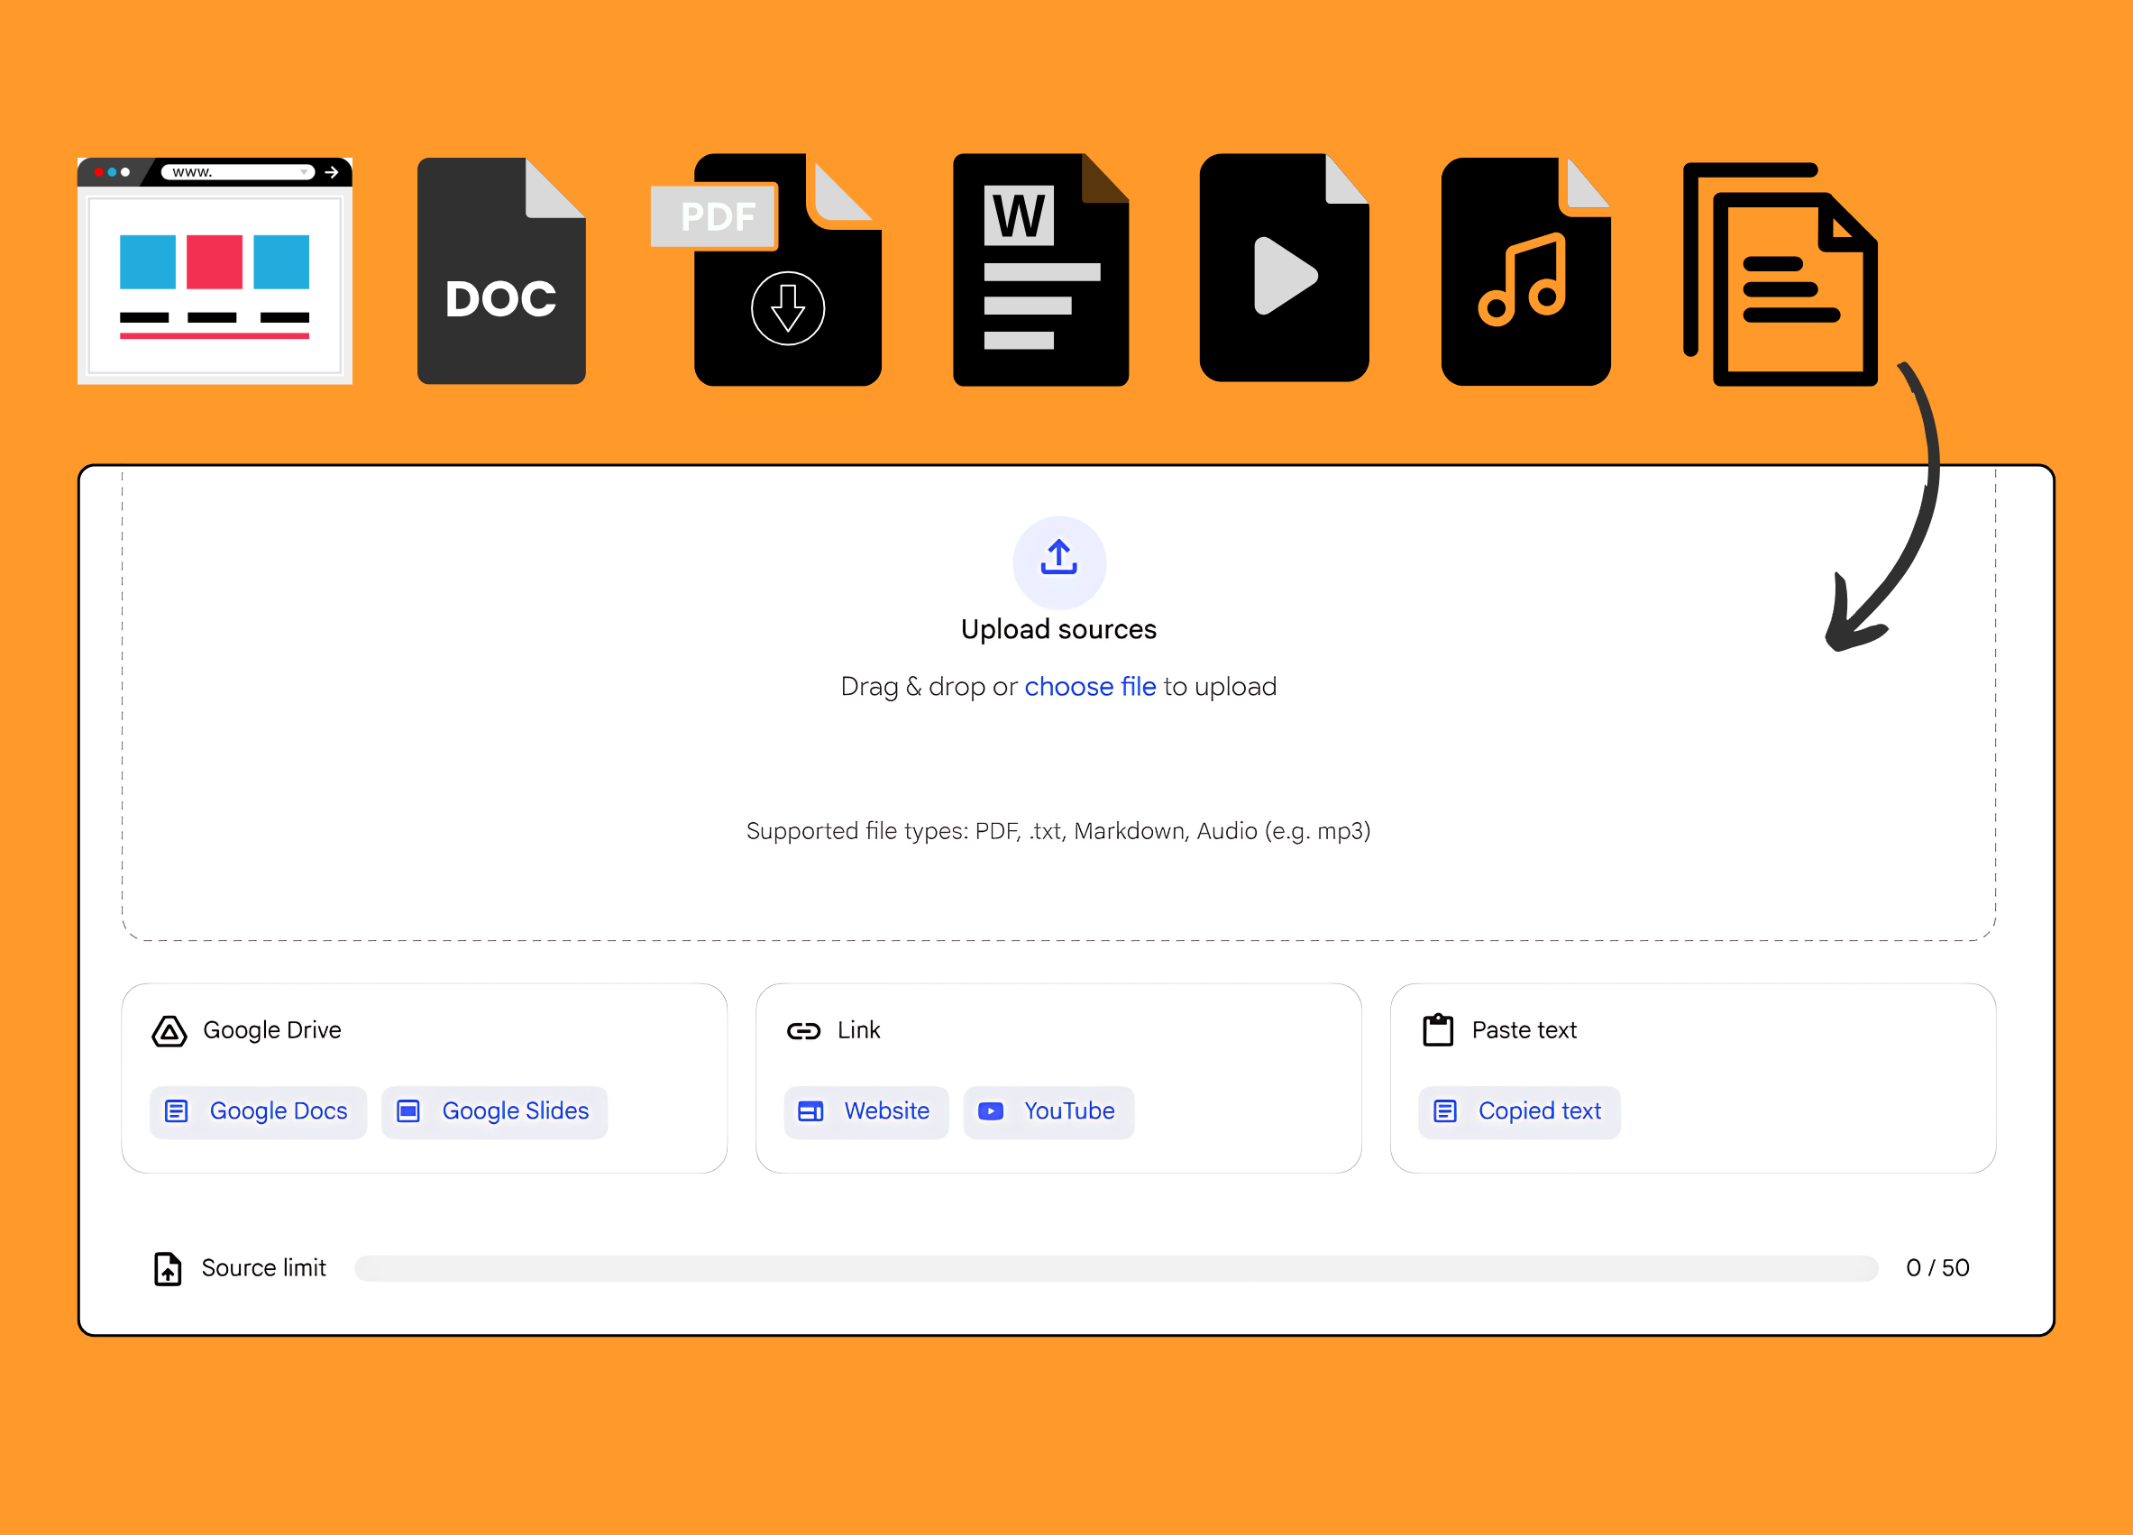Add a Website link source
Viewport: 2133px width, 1535px height.
865,1110
